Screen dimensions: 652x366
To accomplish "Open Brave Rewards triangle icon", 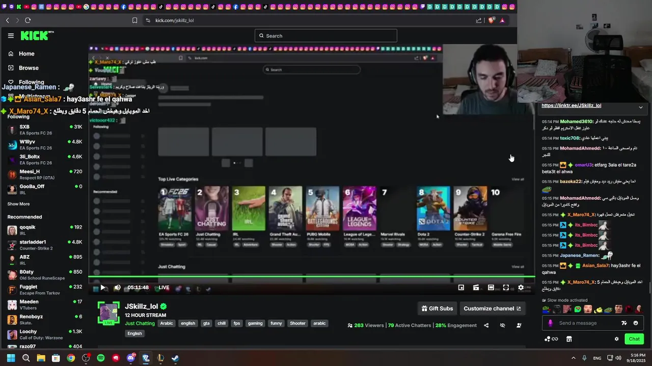I will tap(502, 20).
